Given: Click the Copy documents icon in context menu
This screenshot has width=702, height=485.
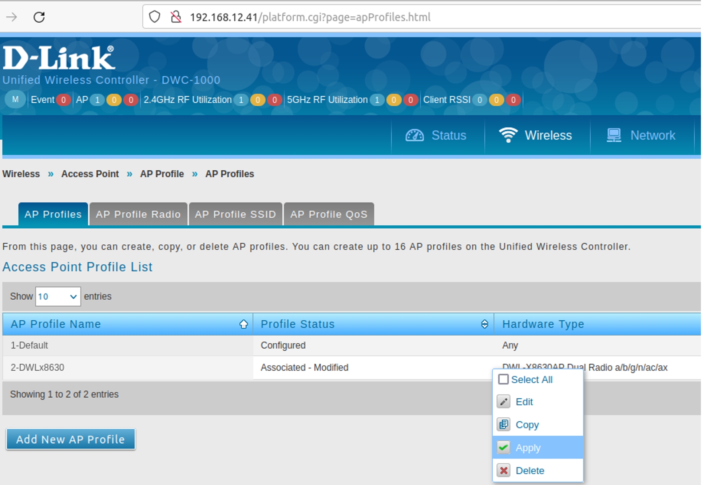Looking at the screenshot, I should 504,425.
